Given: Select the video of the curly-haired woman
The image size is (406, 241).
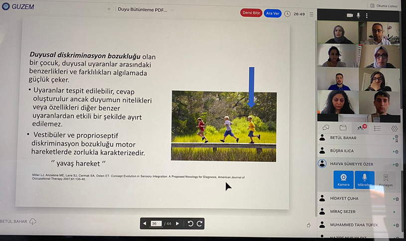Looking at the screenshot, I should pos(338,102).
